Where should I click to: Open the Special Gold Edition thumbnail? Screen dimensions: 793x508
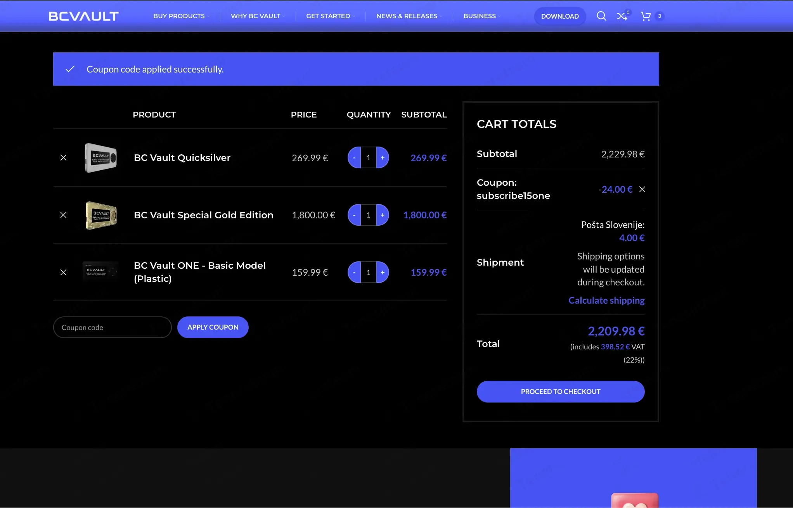pos(101,215)
